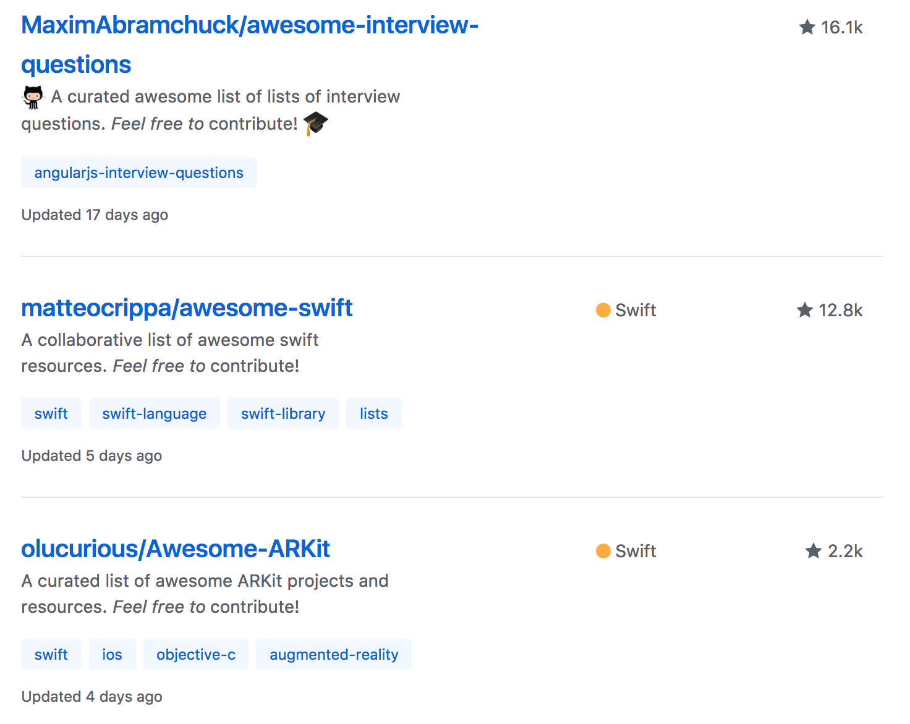Screen dimensions: 910x724
Task: Select the angularjs-interview-questions topic tag
Action: pos(138,173)
